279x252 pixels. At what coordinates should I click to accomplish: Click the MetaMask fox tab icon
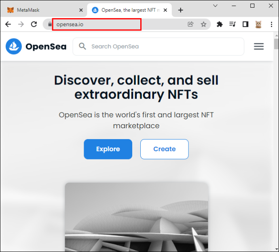coord(11,10)
